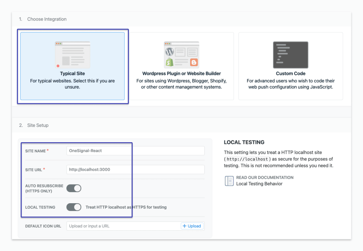Screen dimensions: 363x251
Task: Click the Wordpress, Shopify, Blogger illustration
Action: [x=181, y=55]
